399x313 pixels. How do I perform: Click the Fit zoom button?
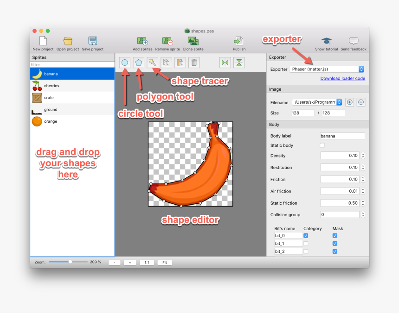click(165, 263)
